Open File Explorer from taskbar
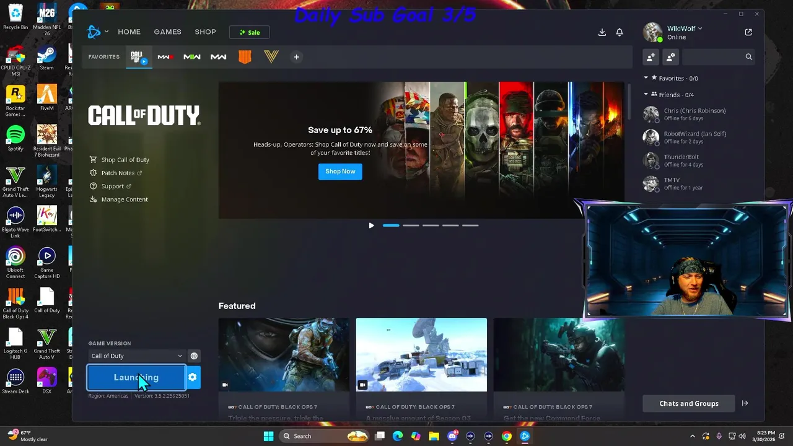 click(434, 436)
